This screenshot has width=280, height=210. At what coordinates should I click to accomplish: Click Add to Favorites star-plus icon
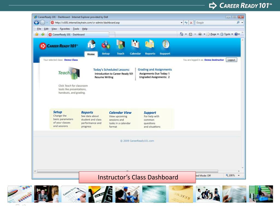(43, 34)
